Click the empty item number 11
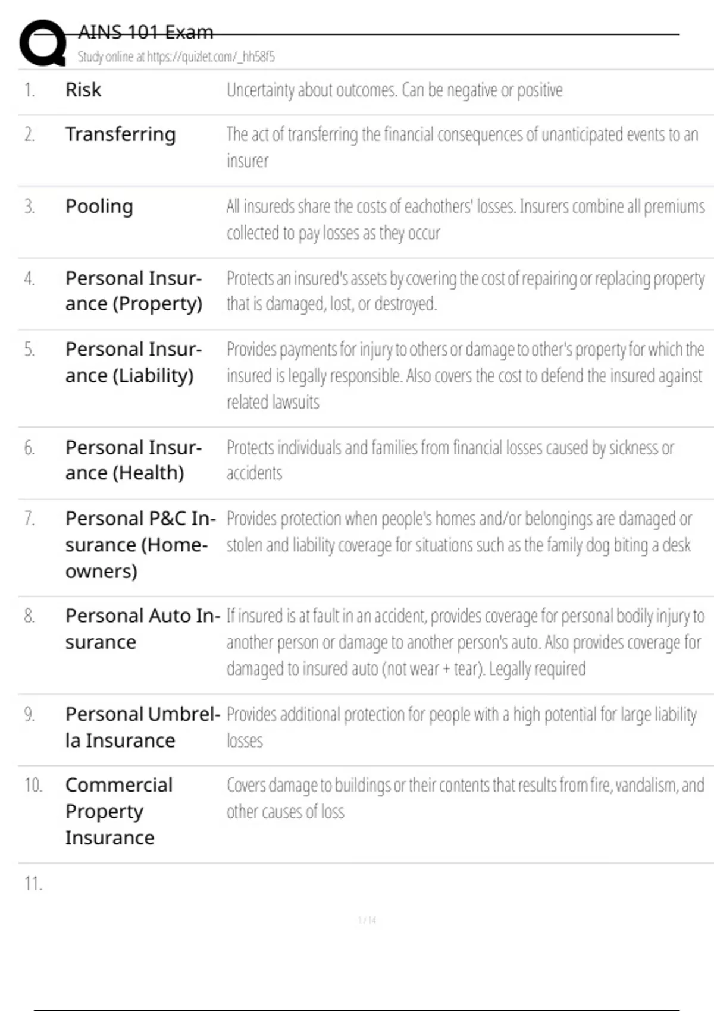The image size is (714, 1011). click(x=33, y=884)
